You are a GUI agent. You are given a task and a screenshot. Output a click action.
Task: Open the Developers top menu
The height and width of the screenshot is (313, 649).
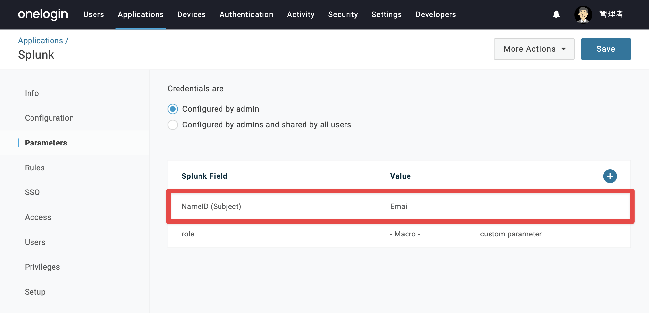(x=436, y=14)
